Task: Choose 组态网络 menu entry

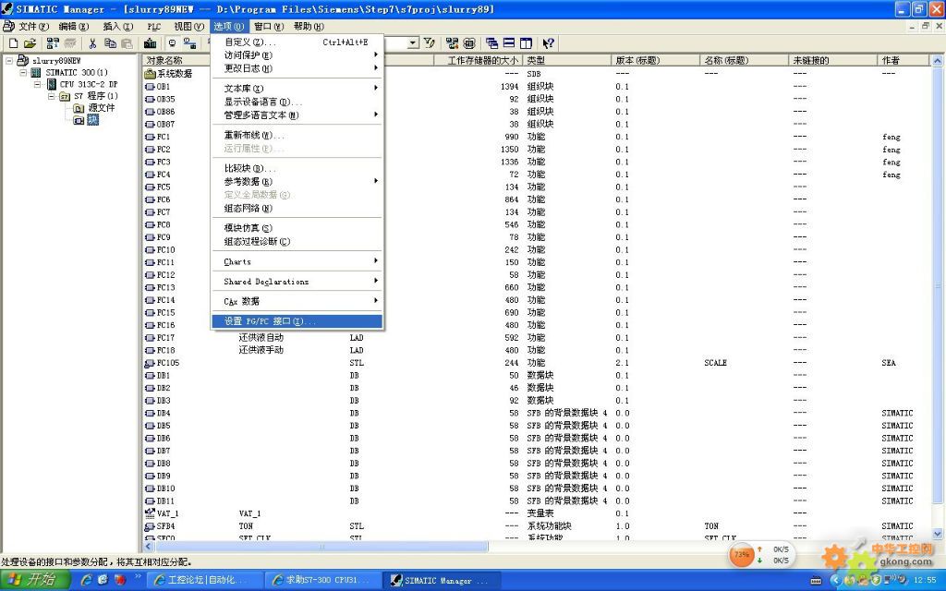Action: (297, 209)
